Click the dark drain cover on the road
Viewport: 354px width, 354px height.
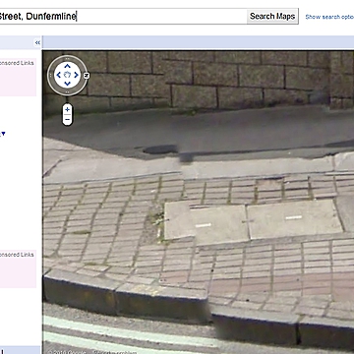[x=160, y=149]
